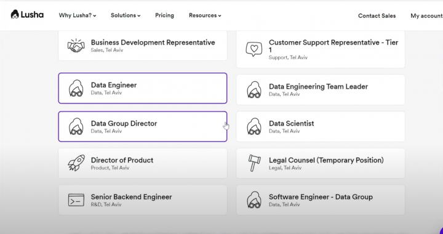This screenshot has width=443, height=234.
Task: Click the glasses avatar icon beside Data Scientist
Action: (x=254, y=126)
